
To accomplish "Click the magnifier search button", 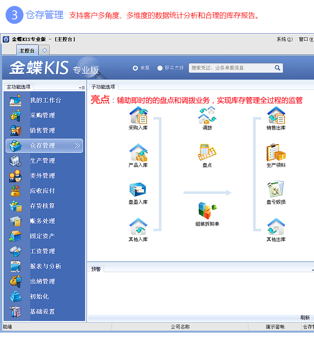I will pos(277,68).
